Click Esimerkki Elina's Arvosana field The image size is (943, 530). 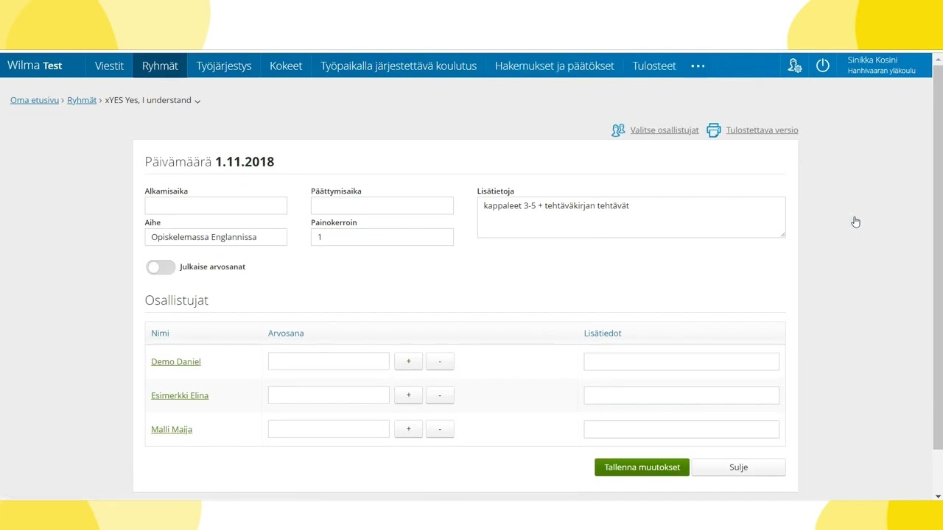pyautogui.click(x=329, y=395)
